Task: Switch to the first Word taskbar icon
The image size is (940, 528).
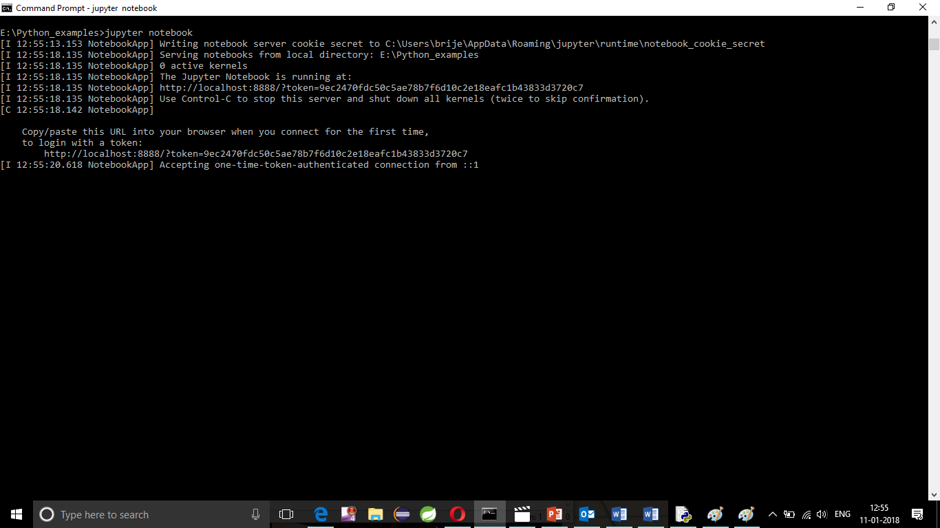Action: (619, 514)
